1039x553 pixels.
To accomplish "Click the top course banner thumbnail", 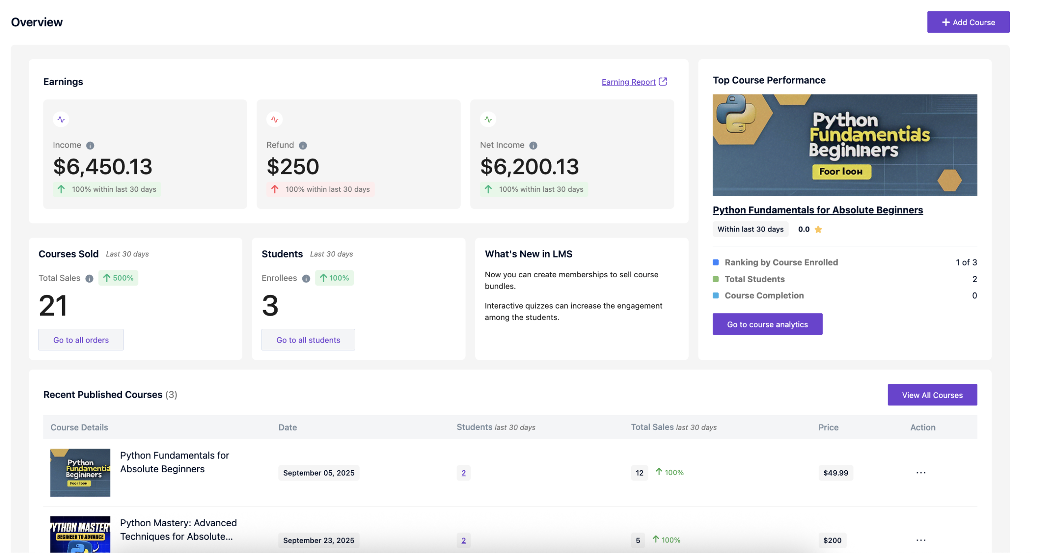I will [x=845, y=145].
